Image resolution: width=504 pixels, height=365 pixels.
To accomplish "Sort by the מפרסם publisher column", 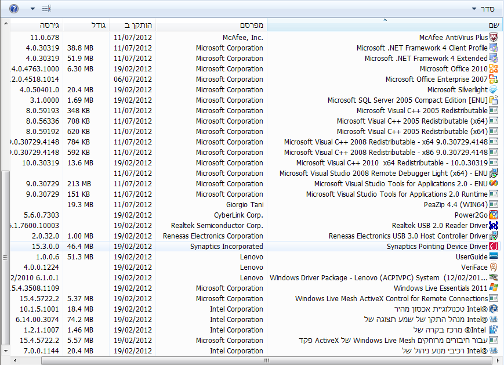I will [x=212, y=25].
